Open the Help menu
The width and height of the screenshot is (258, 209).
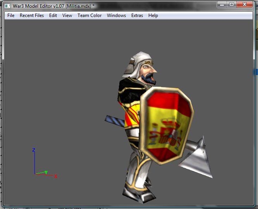coord(153,15)
